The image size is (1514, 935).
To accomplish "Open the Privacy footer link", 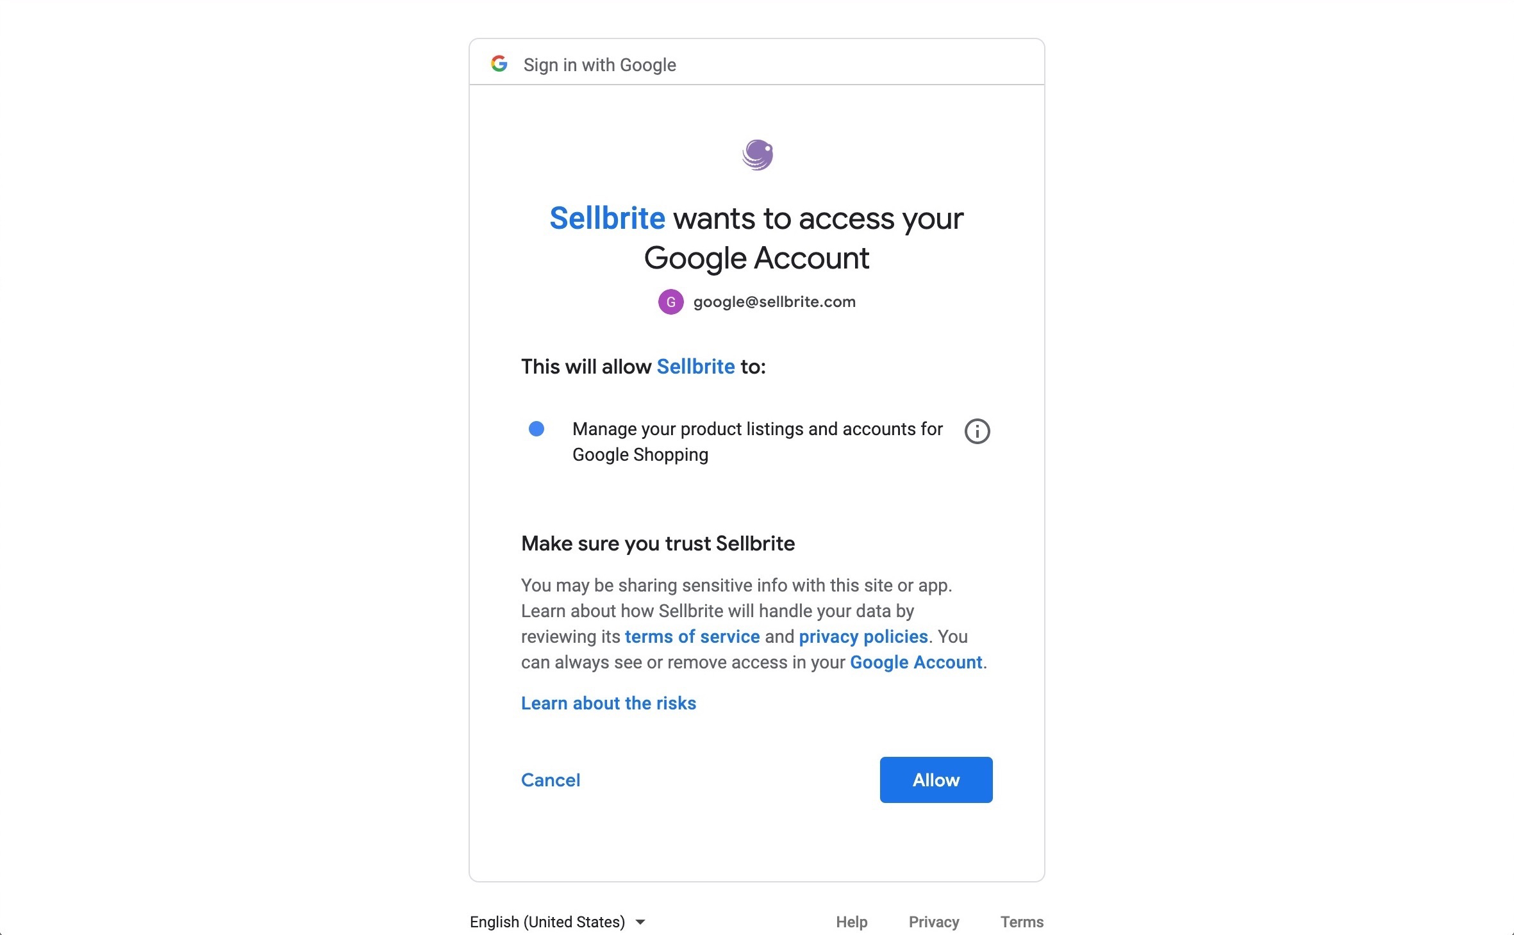I will click(934, 922).
